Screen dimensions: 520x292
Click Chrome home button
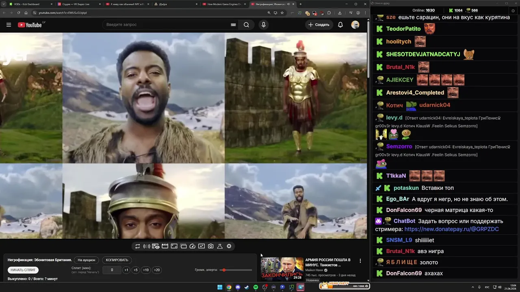[x=26, y=13]
